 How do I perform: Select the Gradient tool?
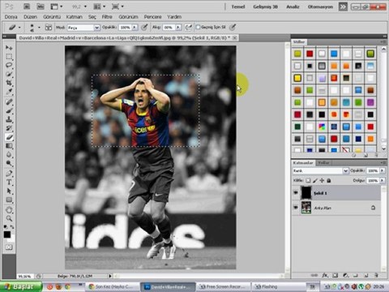(x=9, y=146)
